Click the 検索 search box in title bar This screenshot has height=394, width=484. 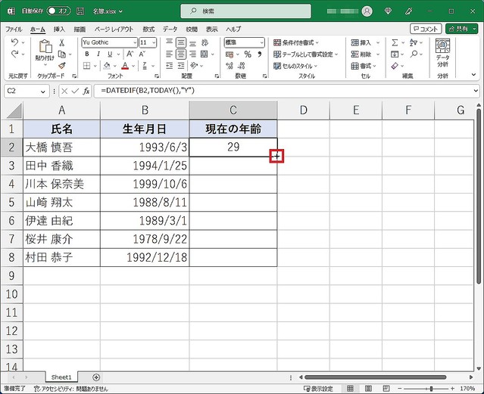pyautogui.click(x=241, y=11)
